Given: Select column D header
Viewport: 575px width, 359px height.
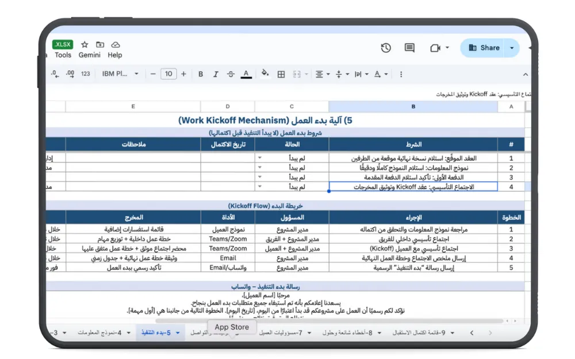Looking at the screenshot, I should [228, 107].
